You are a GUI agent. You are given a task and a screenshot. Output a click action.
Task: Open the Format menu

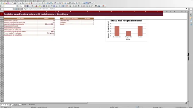pos(17,1)
